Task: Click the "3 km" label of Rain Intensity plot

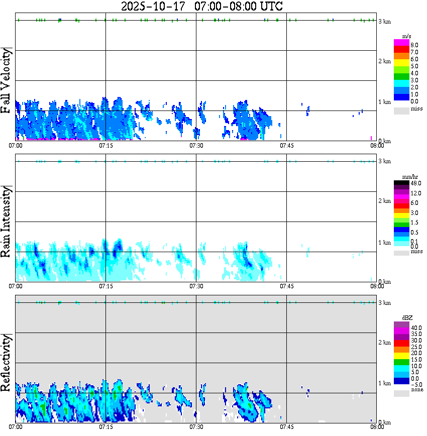Action: tap(385, 161)
